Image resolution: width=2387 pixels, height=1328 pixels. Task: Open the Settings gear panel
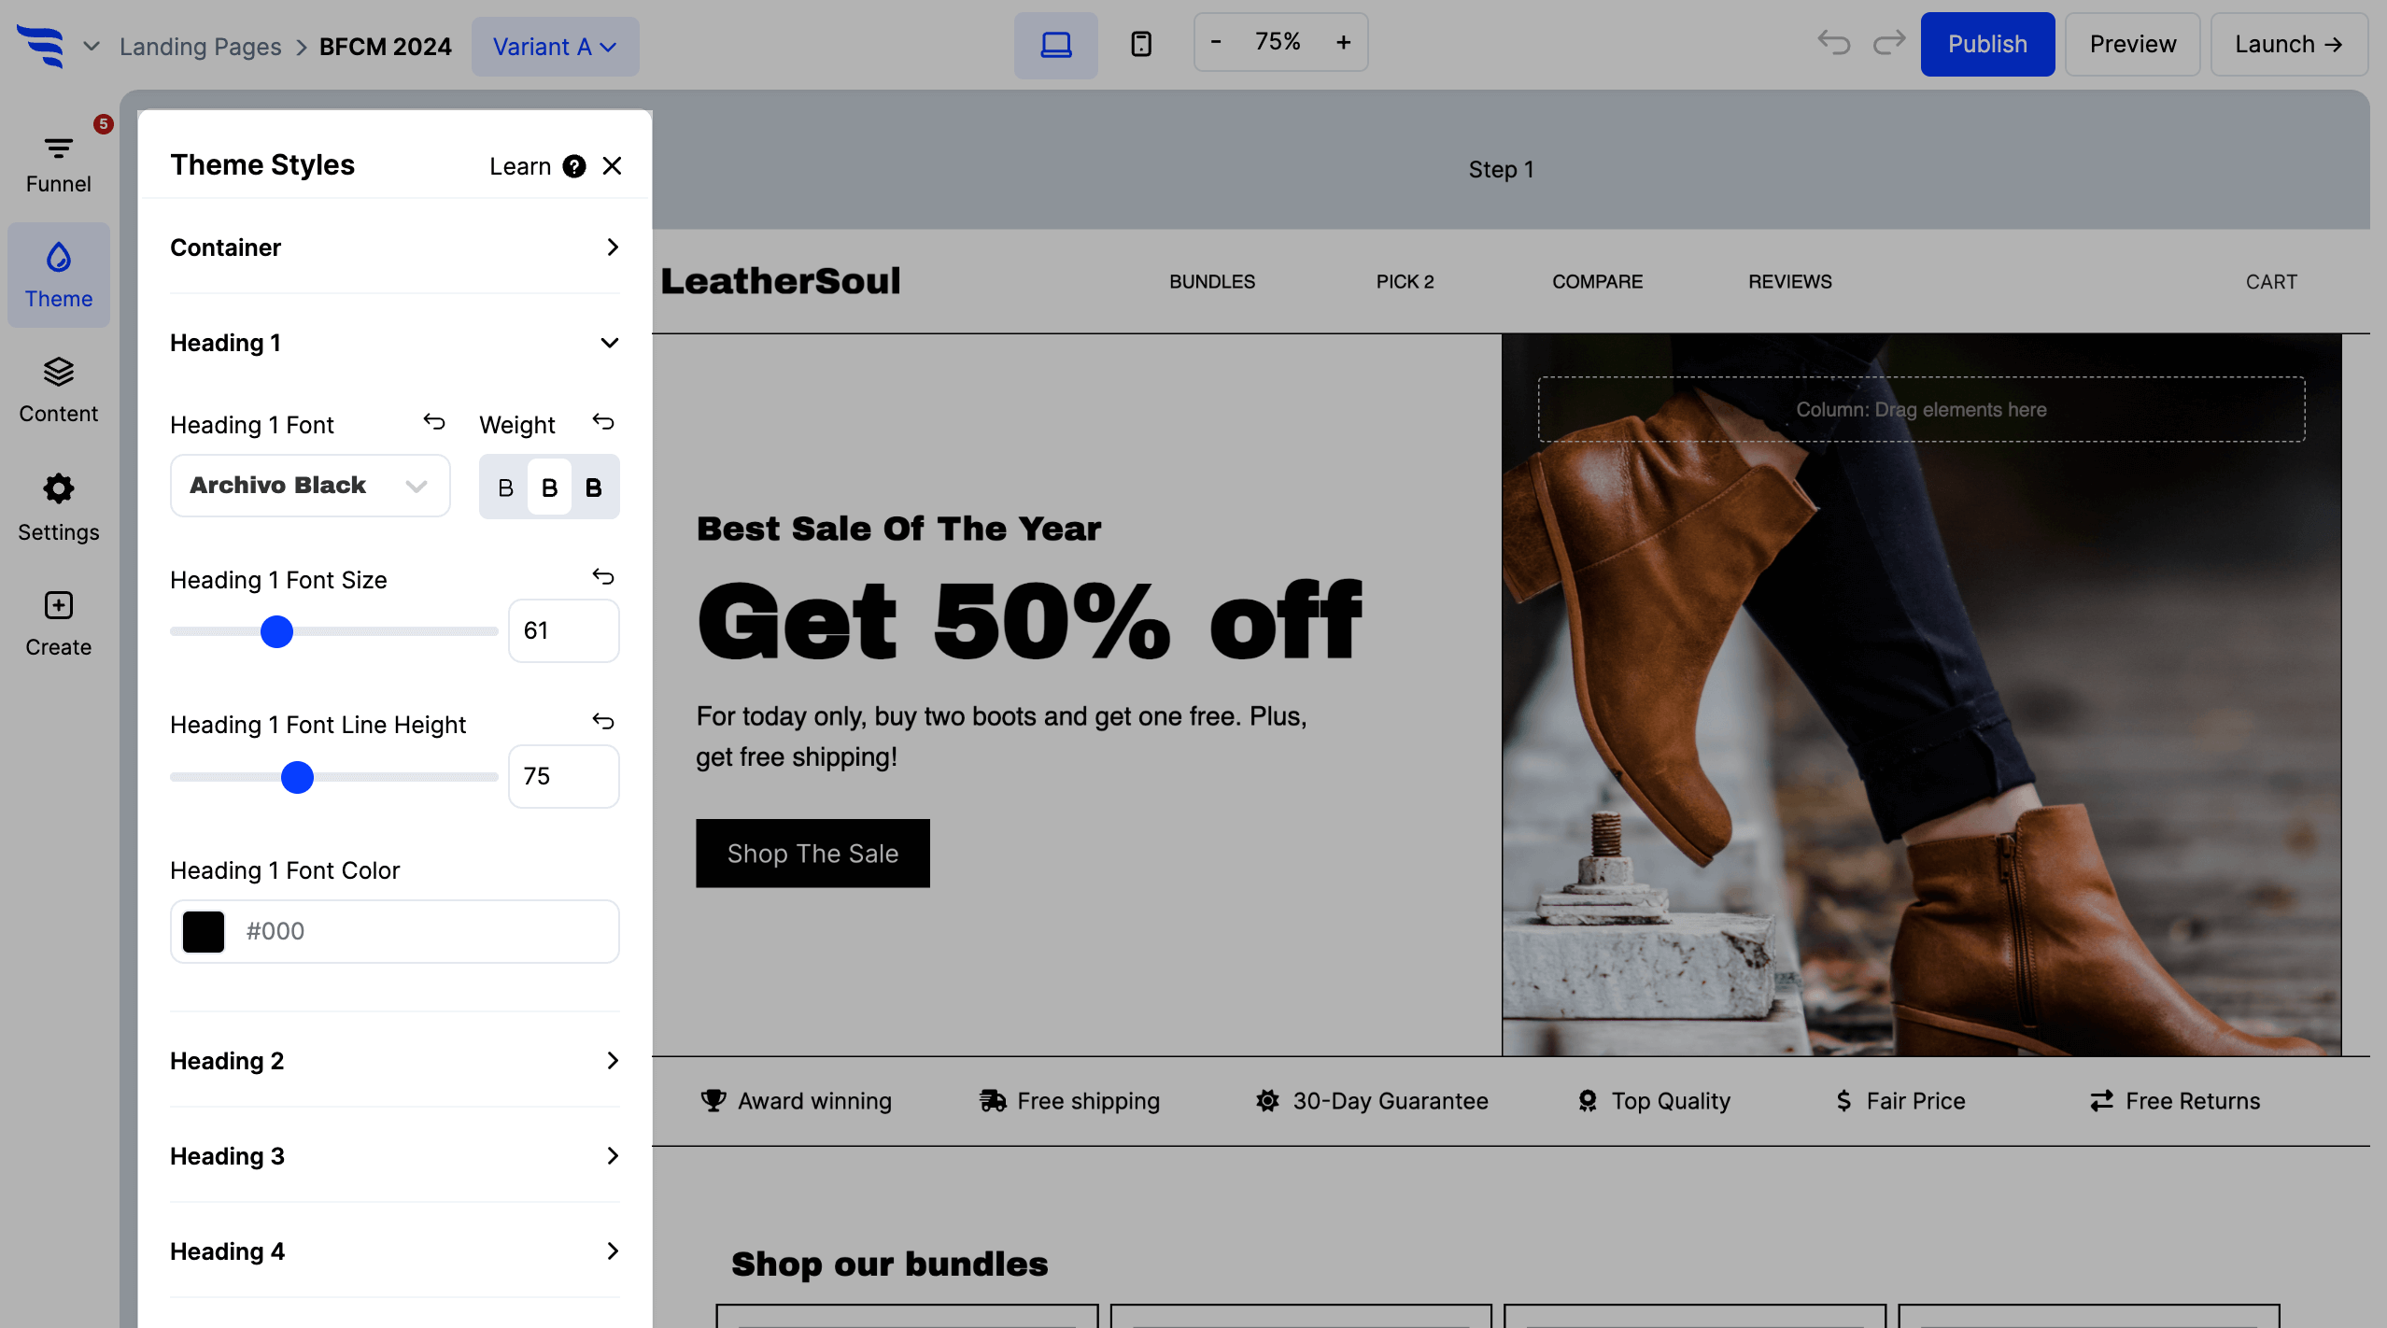[58, 507]
